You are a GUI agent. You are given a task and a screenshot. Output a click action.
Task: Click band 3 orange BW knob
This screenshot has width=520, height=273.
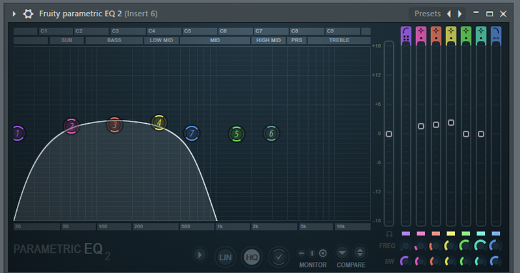(435, 261)
